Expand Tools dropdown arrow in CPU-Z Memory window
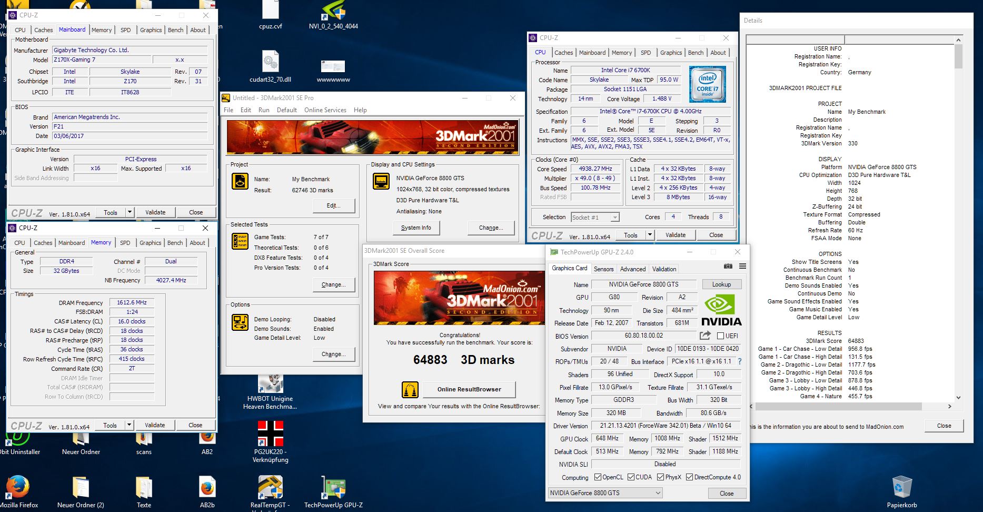This screenshot has width=983, height=512. [129, 425]
